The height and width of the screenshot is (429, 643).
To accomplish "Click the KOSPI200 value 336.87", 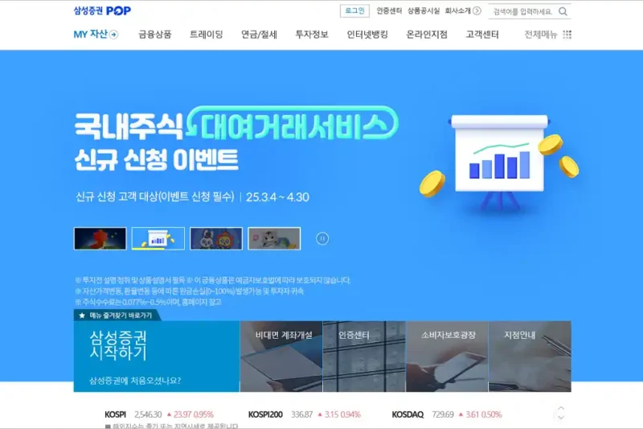I will [302, 415].
